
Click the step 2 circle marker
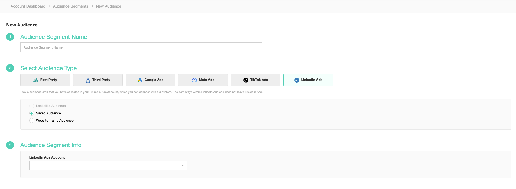click(10, 68)
